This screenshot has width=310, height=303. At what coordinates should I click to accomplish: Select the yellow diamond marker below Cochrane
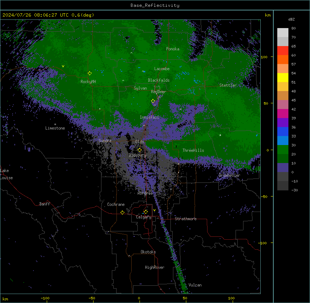pos(122,212)
